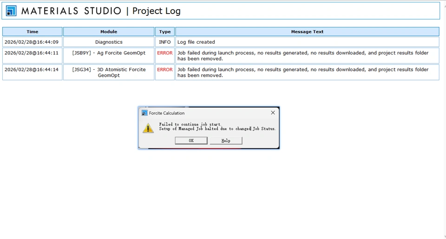Click the 'Setup of Managed Job halted' dialog text
Viewport: 446px width, 239px height.
click(x=217, y=129)
